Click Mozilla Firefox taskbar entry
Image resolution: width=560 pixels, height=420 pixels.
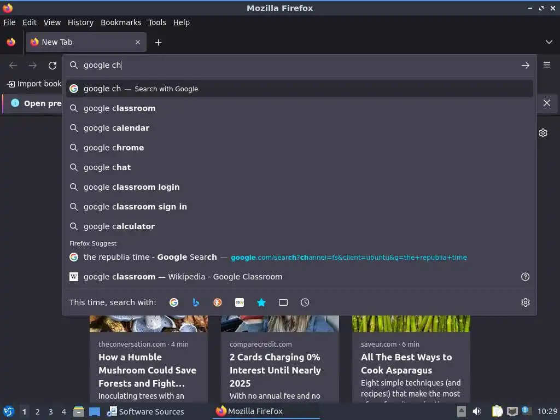(266, 411)
